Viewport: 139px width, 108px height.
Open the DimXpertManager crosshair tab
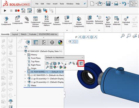(52, 42)
